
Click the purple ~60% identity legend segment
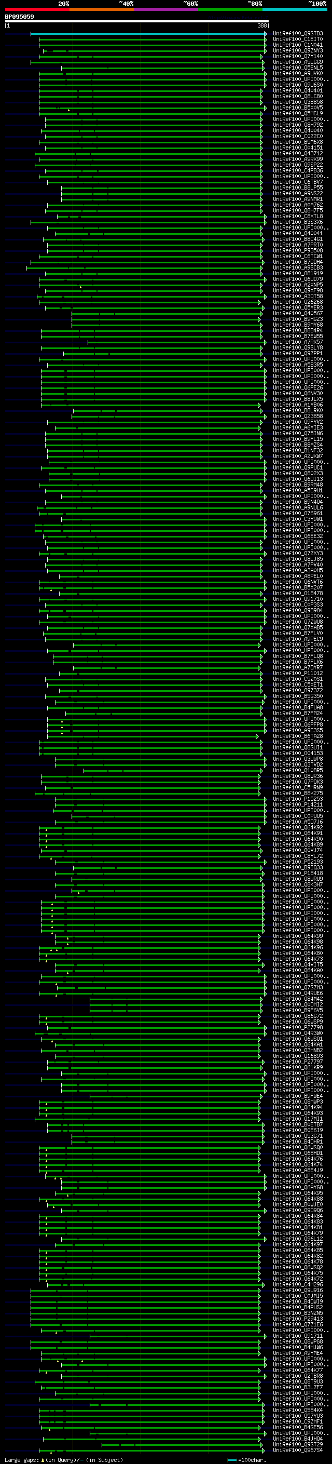point(165,9)
